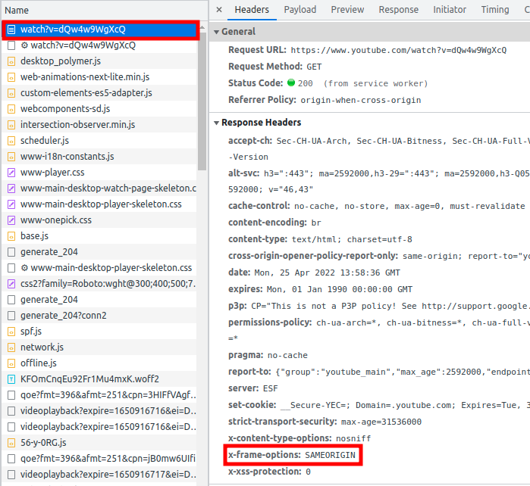Close the request details pane
530x486 pixels.
pyautogui.click(x=218, y=10)
